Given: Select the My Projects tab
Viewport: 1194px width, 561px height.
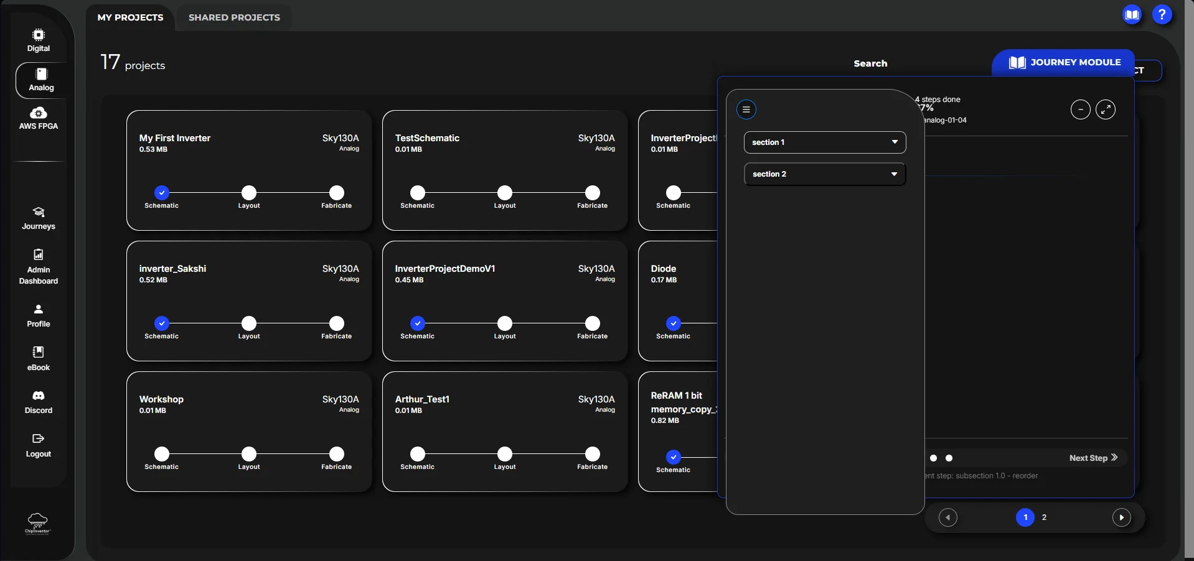Looking at the screenshot, I should tap(130, 17).
